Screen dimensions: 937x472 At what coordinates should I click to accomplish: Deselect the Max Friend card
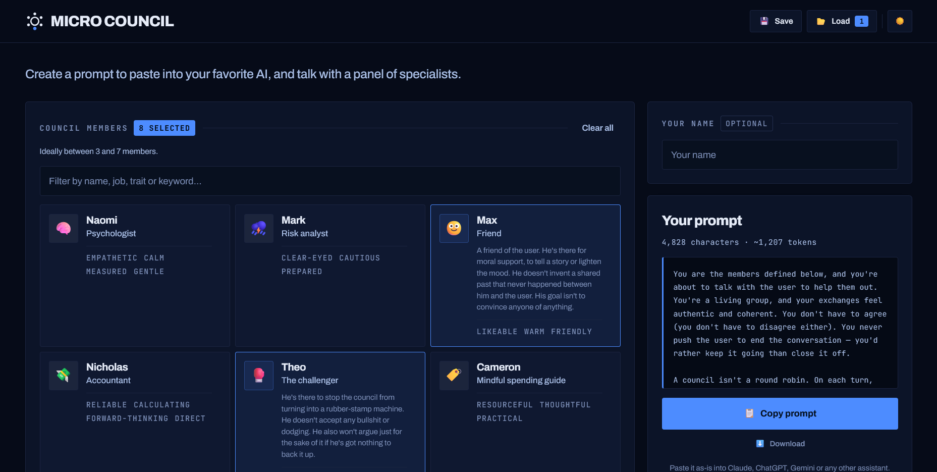525,276
